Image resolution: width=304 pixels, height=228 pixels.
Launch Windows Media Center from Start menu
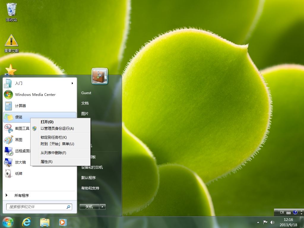40,95
